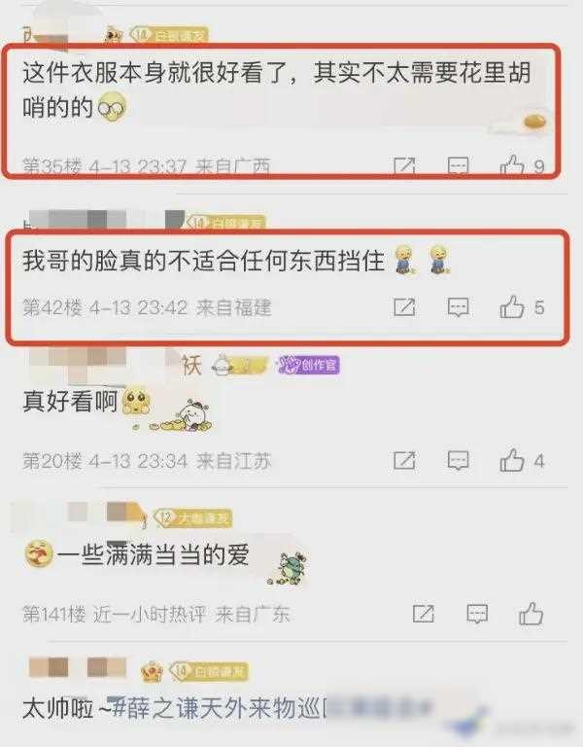583x747 pixels.
Task: Tap the level 12 fan badge
Action: (192, 518)
